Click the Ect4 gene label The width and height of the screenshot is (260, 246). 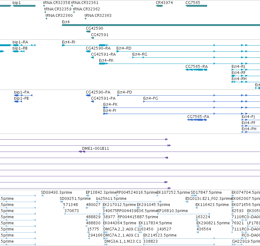(x=66, y=22)
